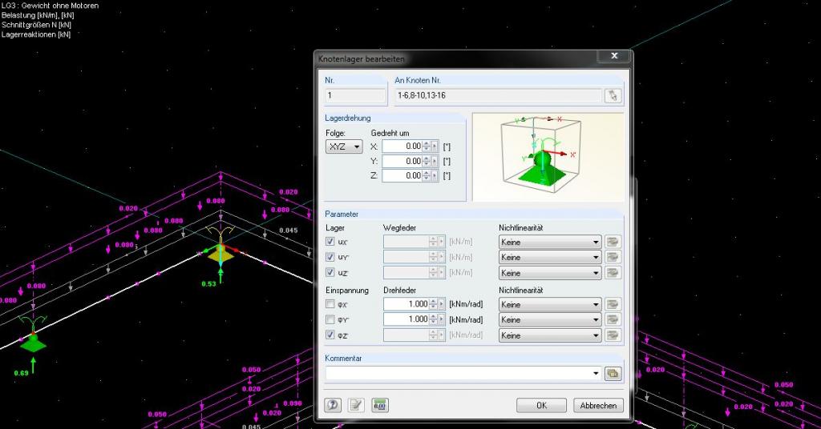Edit nonlinearity settings icon for uY row
This screenshot has width=821, height=429.
[613, 257]
